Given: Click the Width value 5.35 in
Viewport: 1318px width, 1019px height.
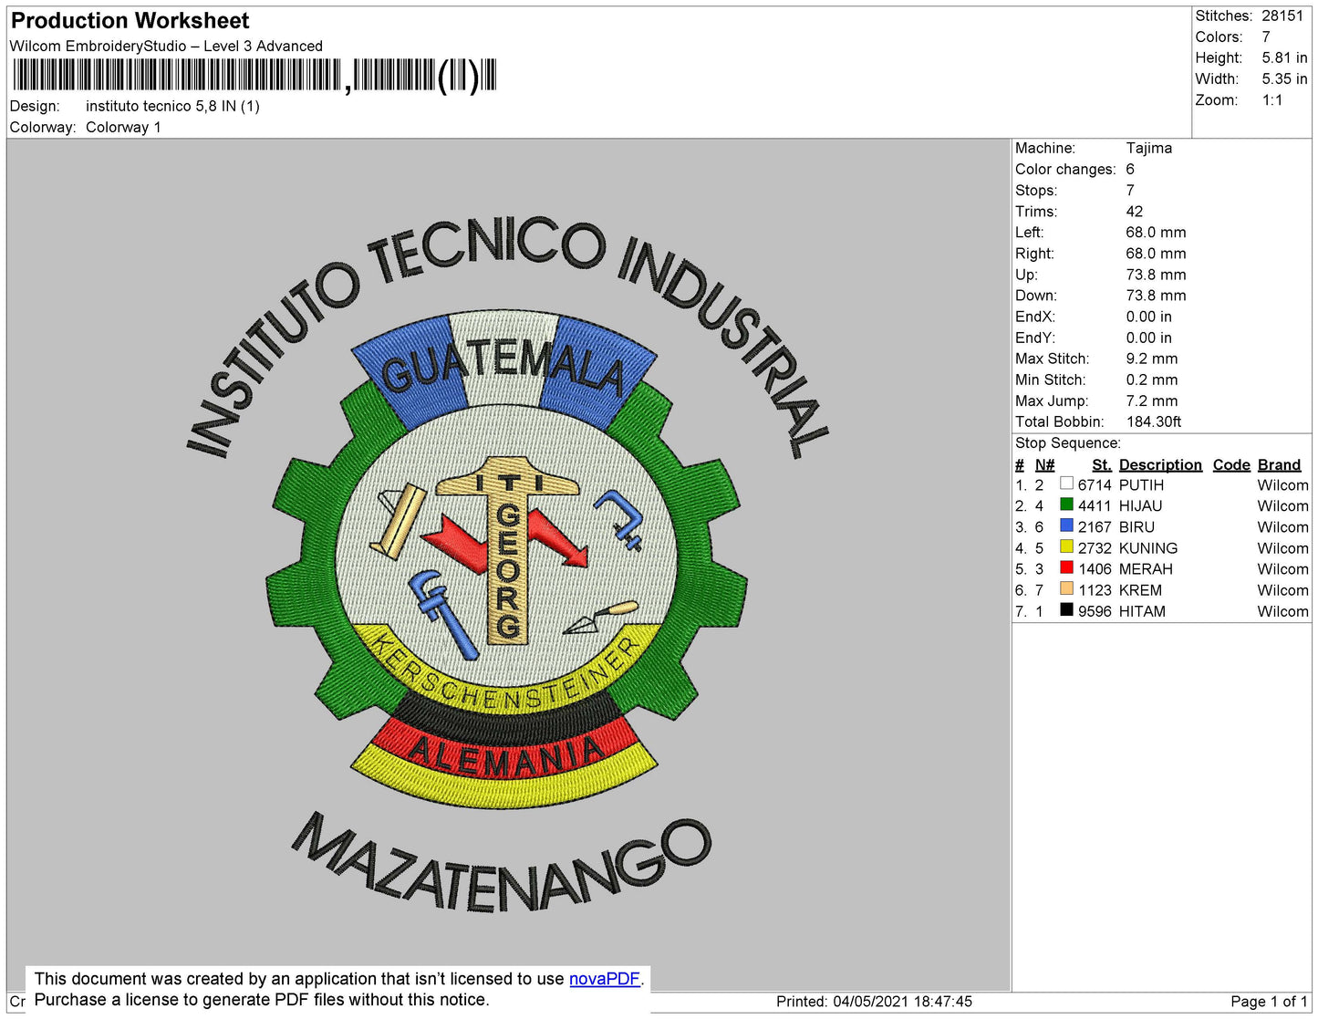Looking at the screenshot, I should point(1284,78).
